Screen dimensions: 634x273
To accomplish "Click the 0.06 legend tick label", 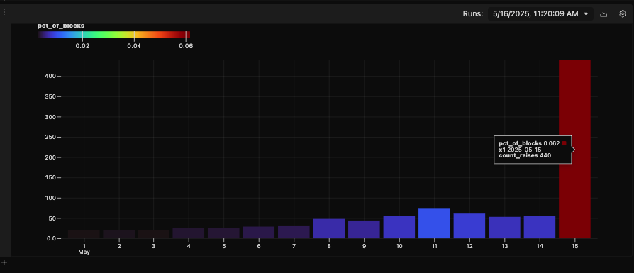I will (186, 45).
